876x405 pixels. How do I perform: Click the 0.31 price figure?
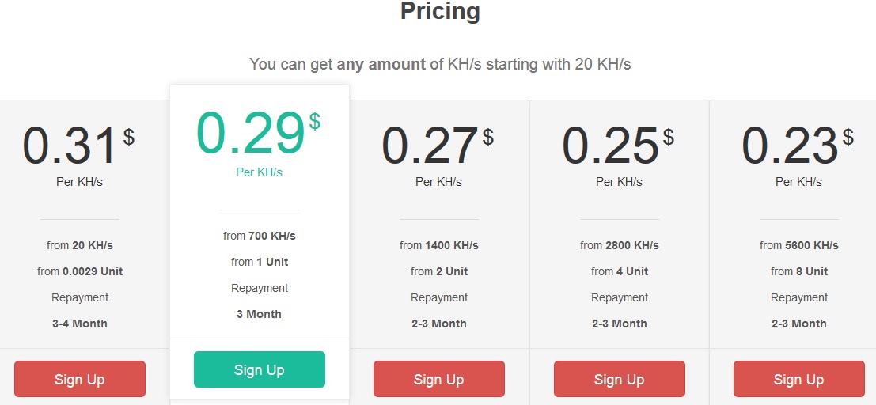tap(71, 146)
